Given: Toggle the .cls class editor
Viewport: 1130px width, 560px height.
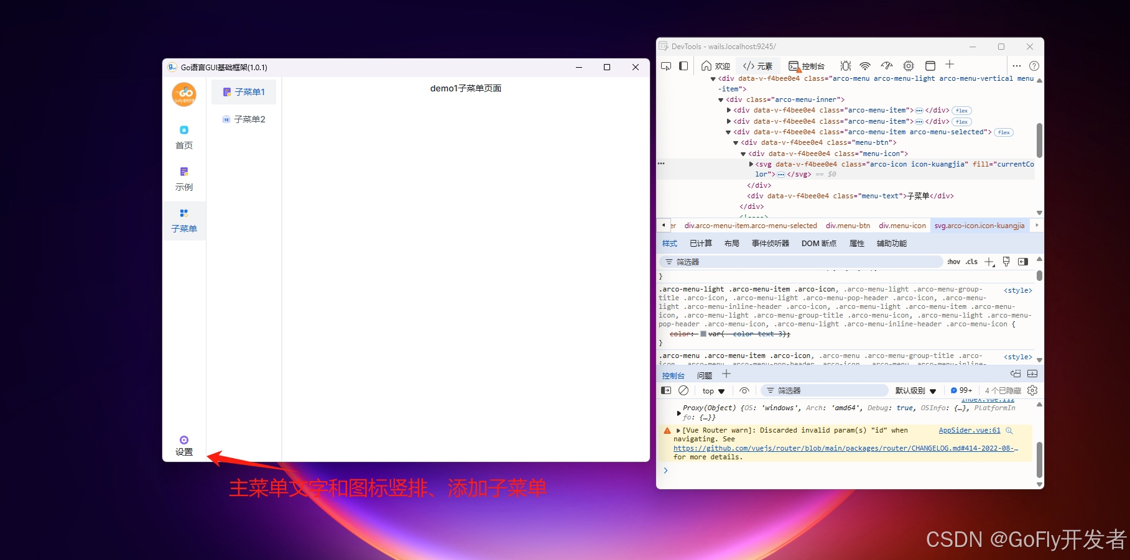Looking at the screenshot, I should click(x=971, y=262).
